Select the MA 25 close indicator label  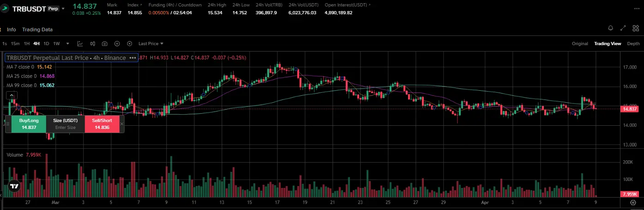[x=30, y=76]
